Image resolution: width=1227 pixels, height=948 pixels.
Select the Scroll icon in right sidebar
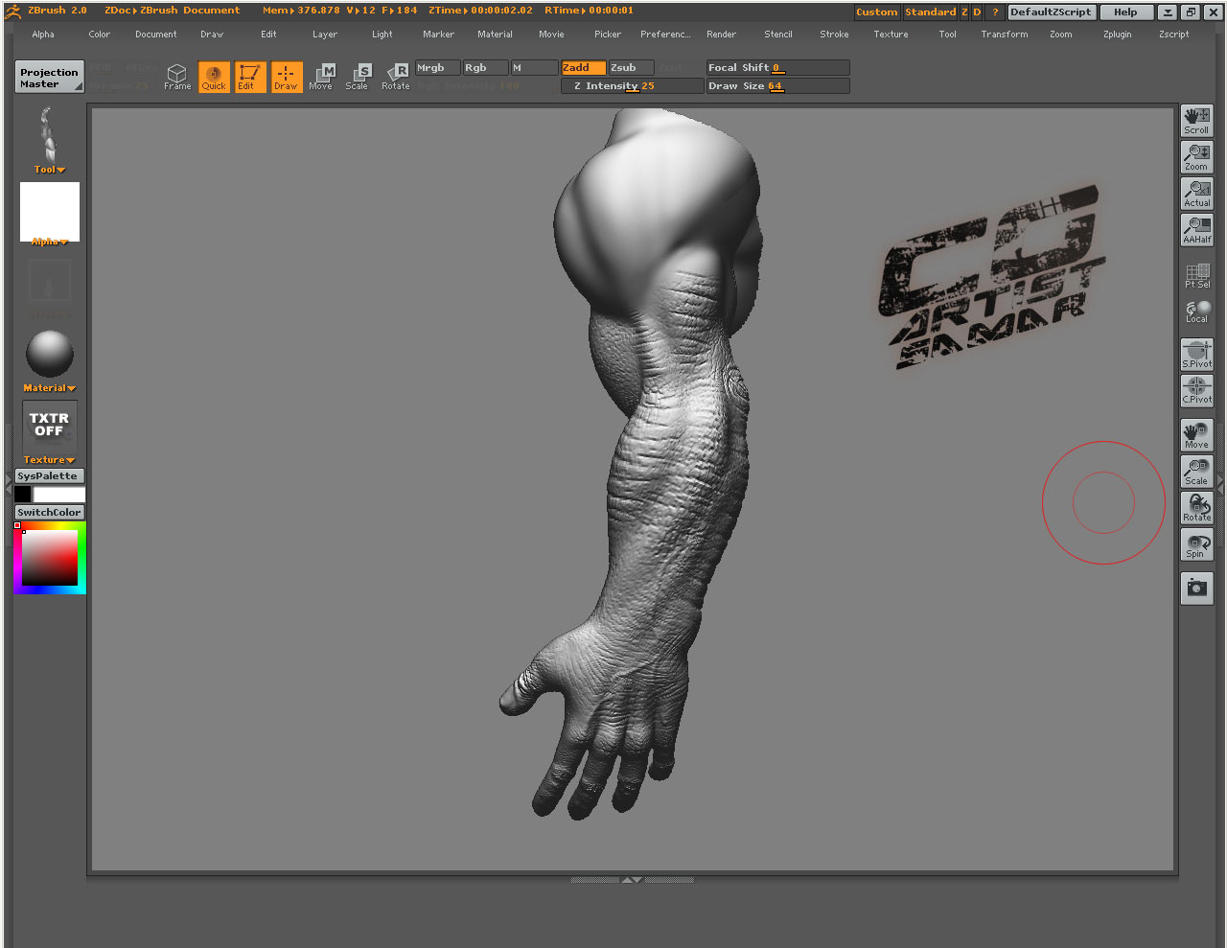[x=1196, y=120]
